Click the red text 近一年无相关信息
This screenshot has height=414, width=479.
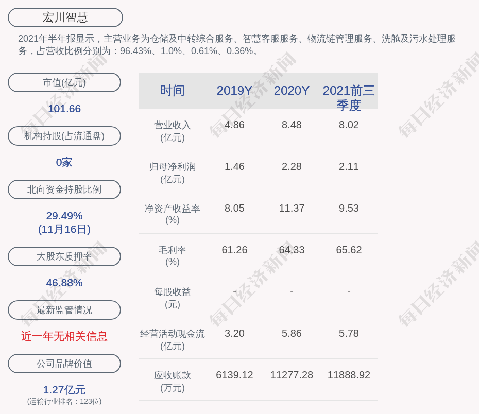(x=64, y=336)
